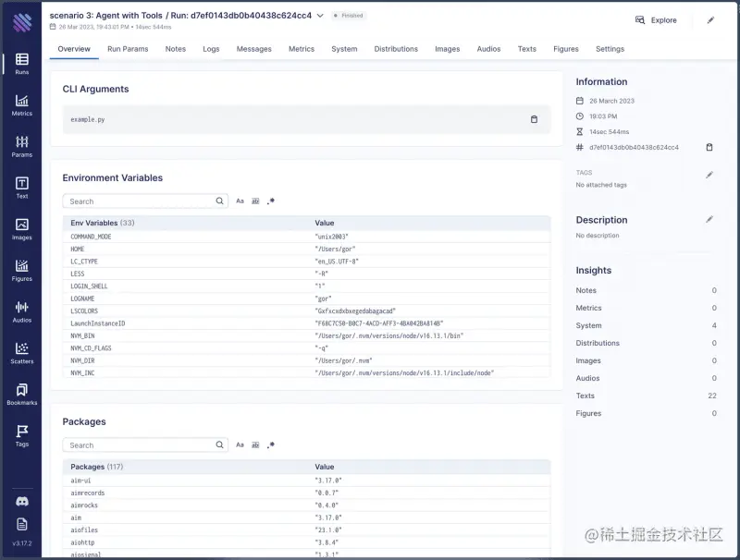Click the Environment Variables search magnifier
The width and height of the screenshot is (740, 560).
pos(219,201)
